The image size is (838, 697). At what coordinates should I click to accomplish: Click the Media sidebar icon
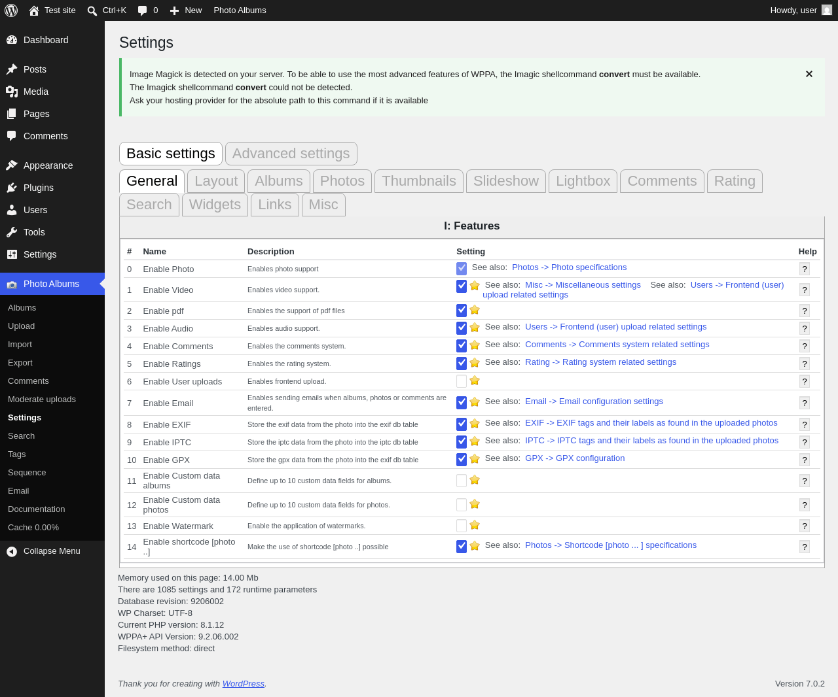point(12,92)
